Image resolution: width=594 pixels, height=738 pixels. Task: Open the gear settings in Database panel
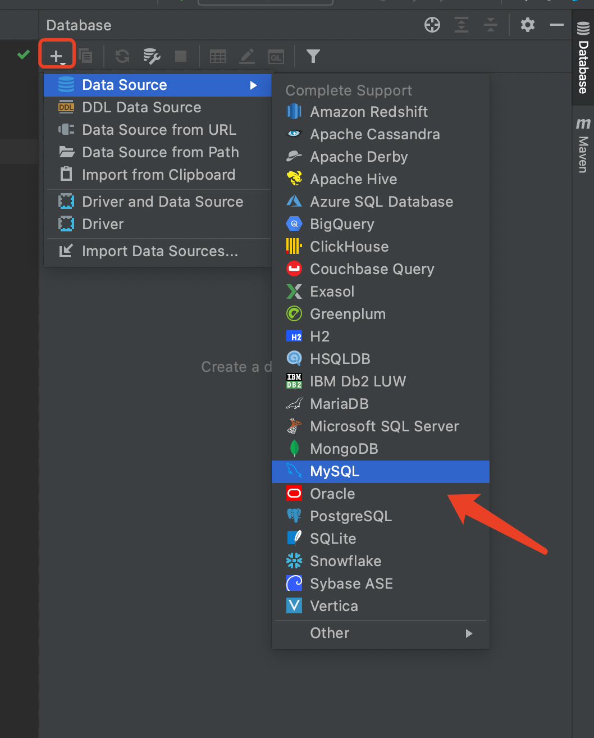(x=528, y=25)
